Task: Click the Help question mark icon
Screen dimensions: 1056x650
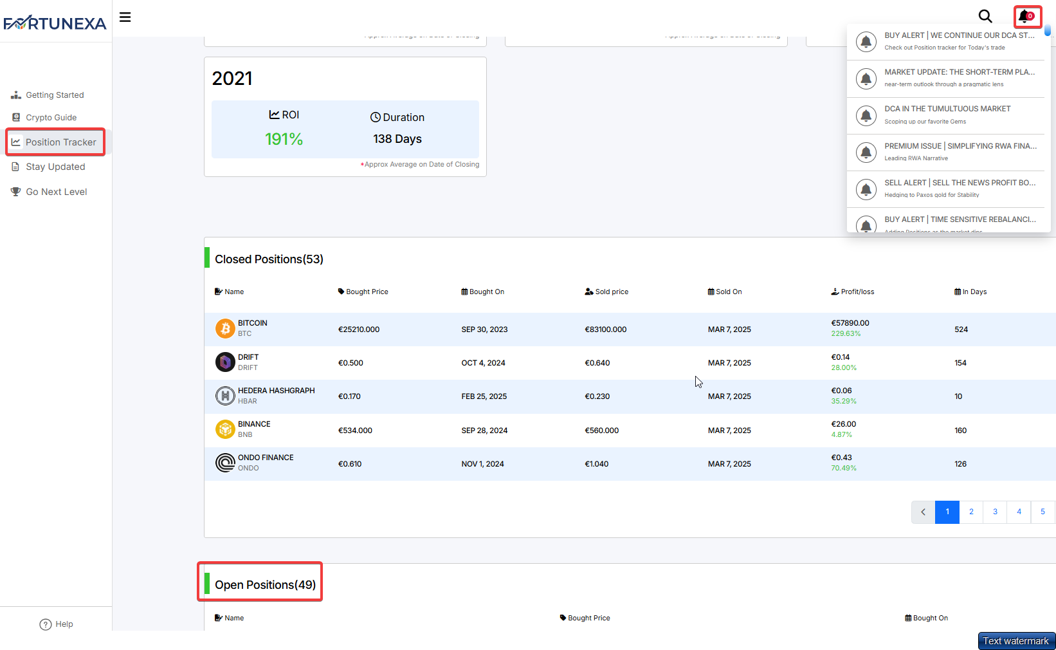Action: pos(46,624)
